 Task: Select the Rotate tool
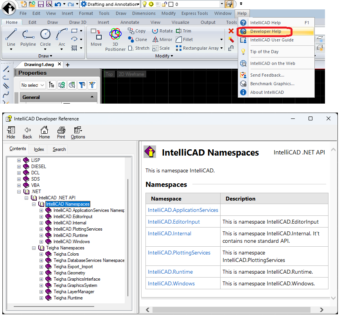pyautogui.click(x=162, y=31)
